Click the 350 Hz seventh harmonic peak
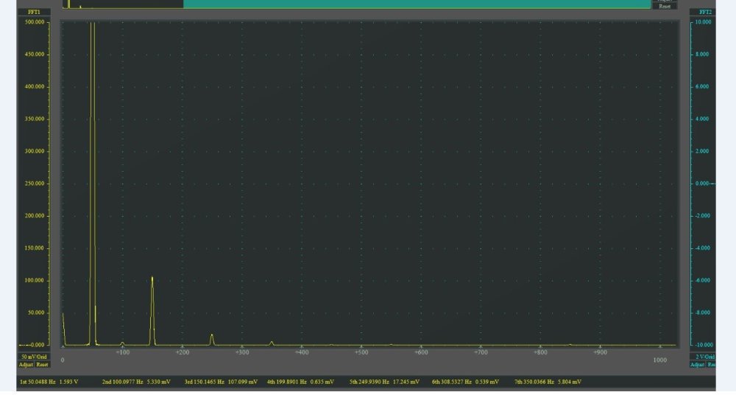 tap(272, 343)
